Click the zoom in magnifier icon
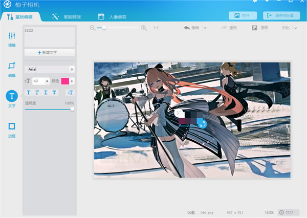Image resolution: width=307 pixels, height=218 pixels. click(x=144, y=28)
